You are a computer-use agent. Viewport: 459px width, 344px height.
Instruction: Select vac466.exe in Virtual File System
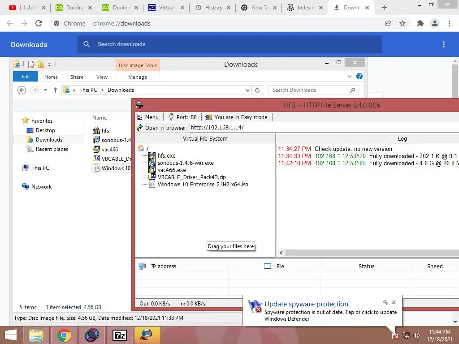click(172, 170)
